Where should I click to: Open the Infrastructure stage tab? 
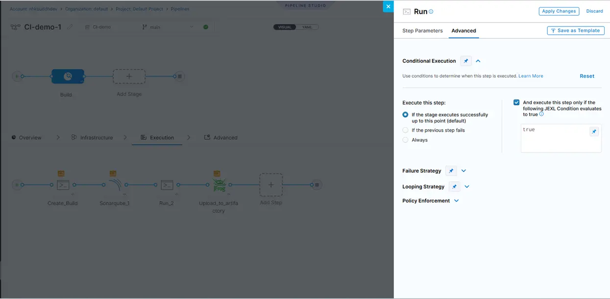tap(92, 138)
